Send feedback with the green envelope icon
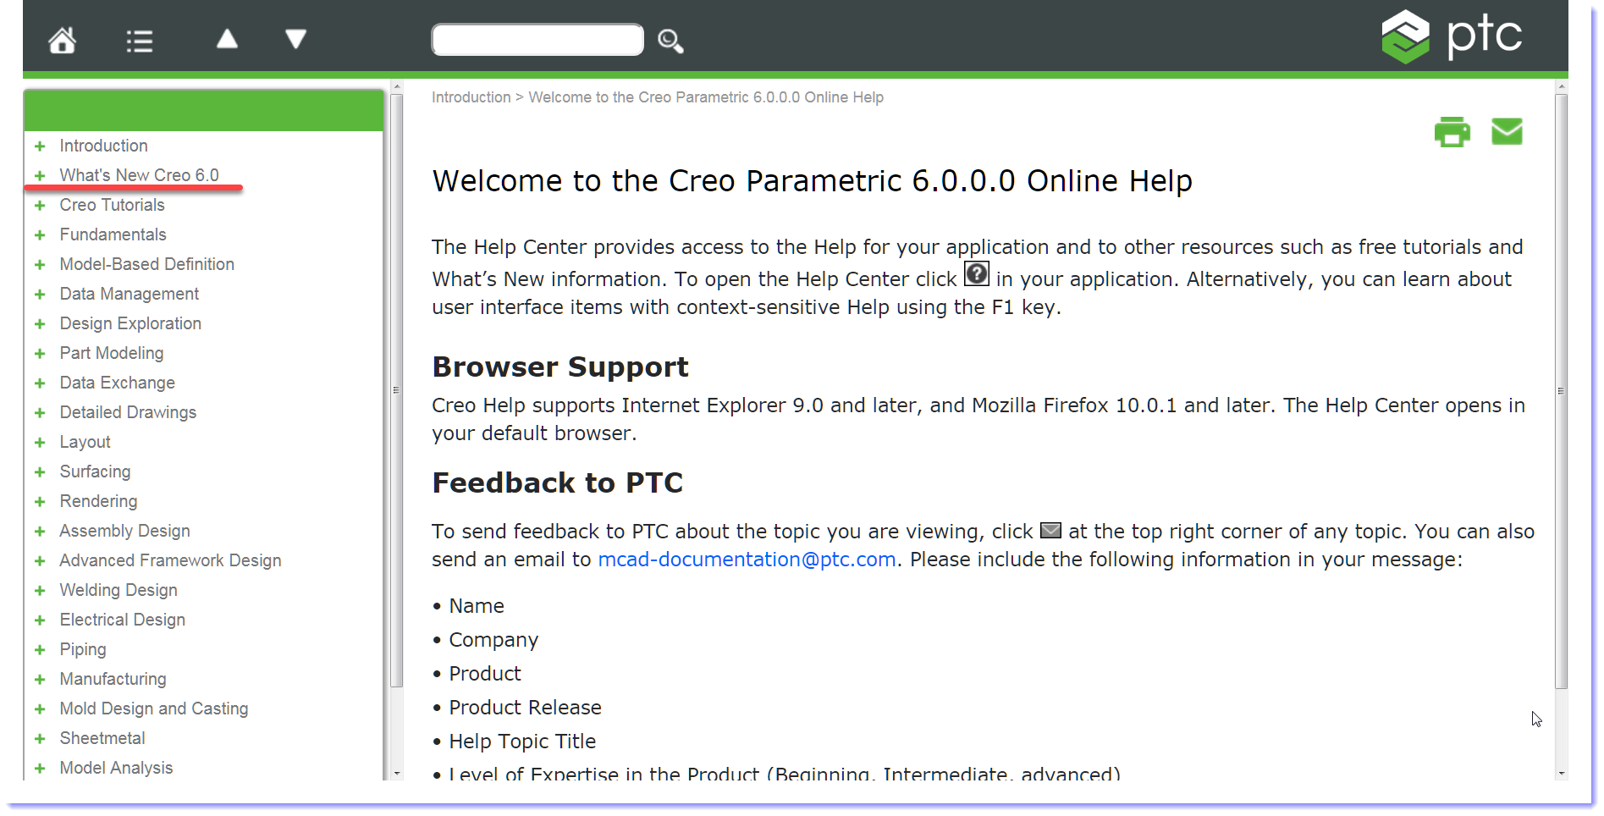Image resolution: width=1604 pixels, height=816 pixels. (1507, 131)
